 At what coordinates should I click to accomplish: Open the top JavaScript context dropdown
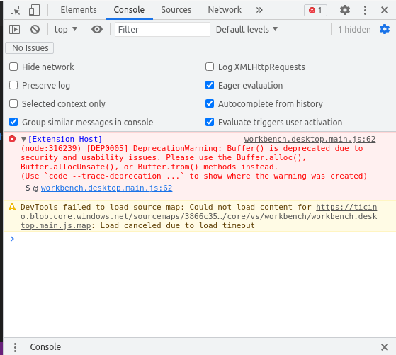pyautogui.click(x=66, y=30)
